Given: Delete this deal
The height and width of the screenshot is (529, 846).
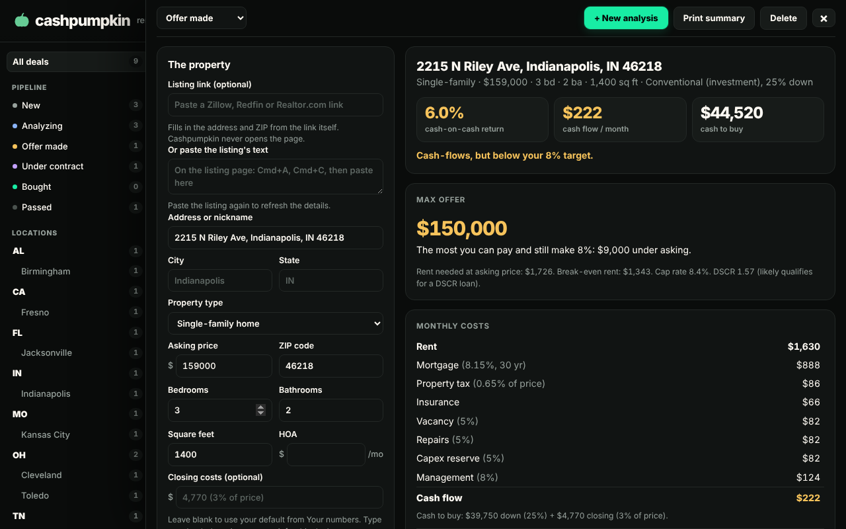Looking at the screenshot, I should 783,18.
